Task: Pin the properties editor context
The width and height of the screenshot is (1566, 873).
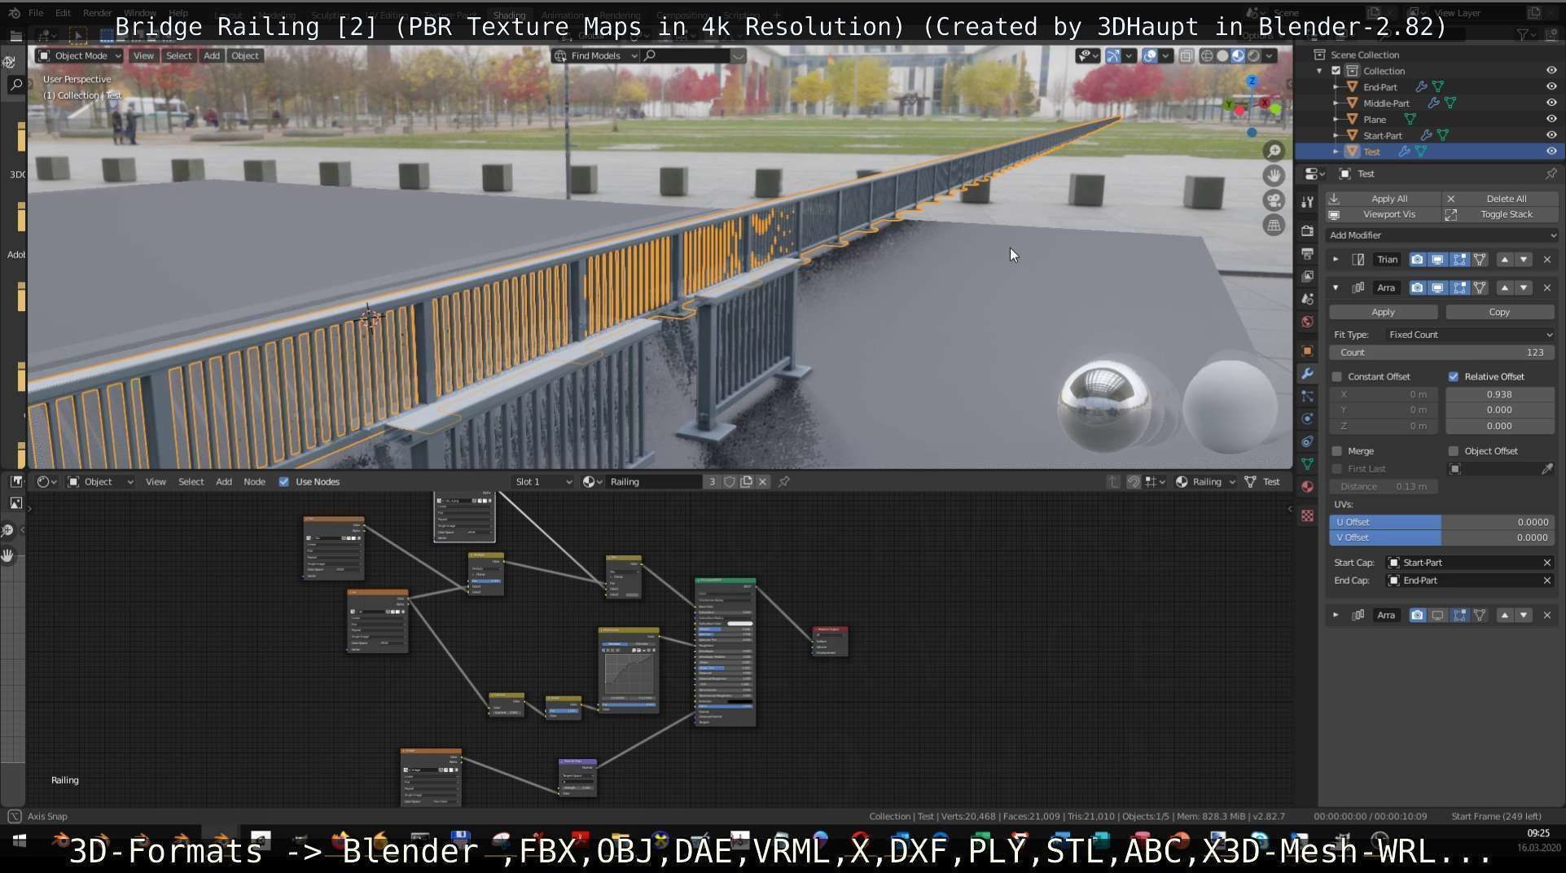Action: click(1550, 173)
